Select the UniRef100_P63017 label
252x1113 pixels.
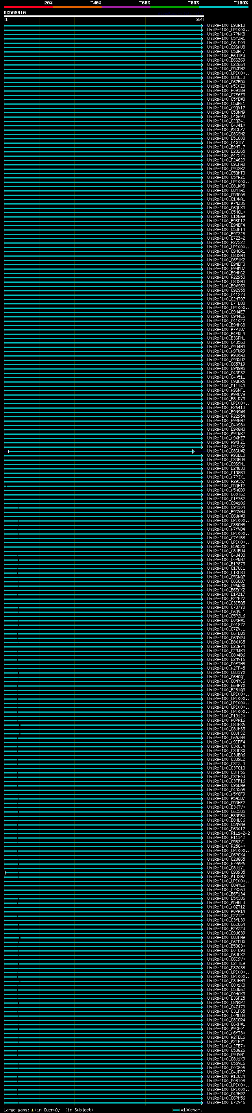point(226,829)
